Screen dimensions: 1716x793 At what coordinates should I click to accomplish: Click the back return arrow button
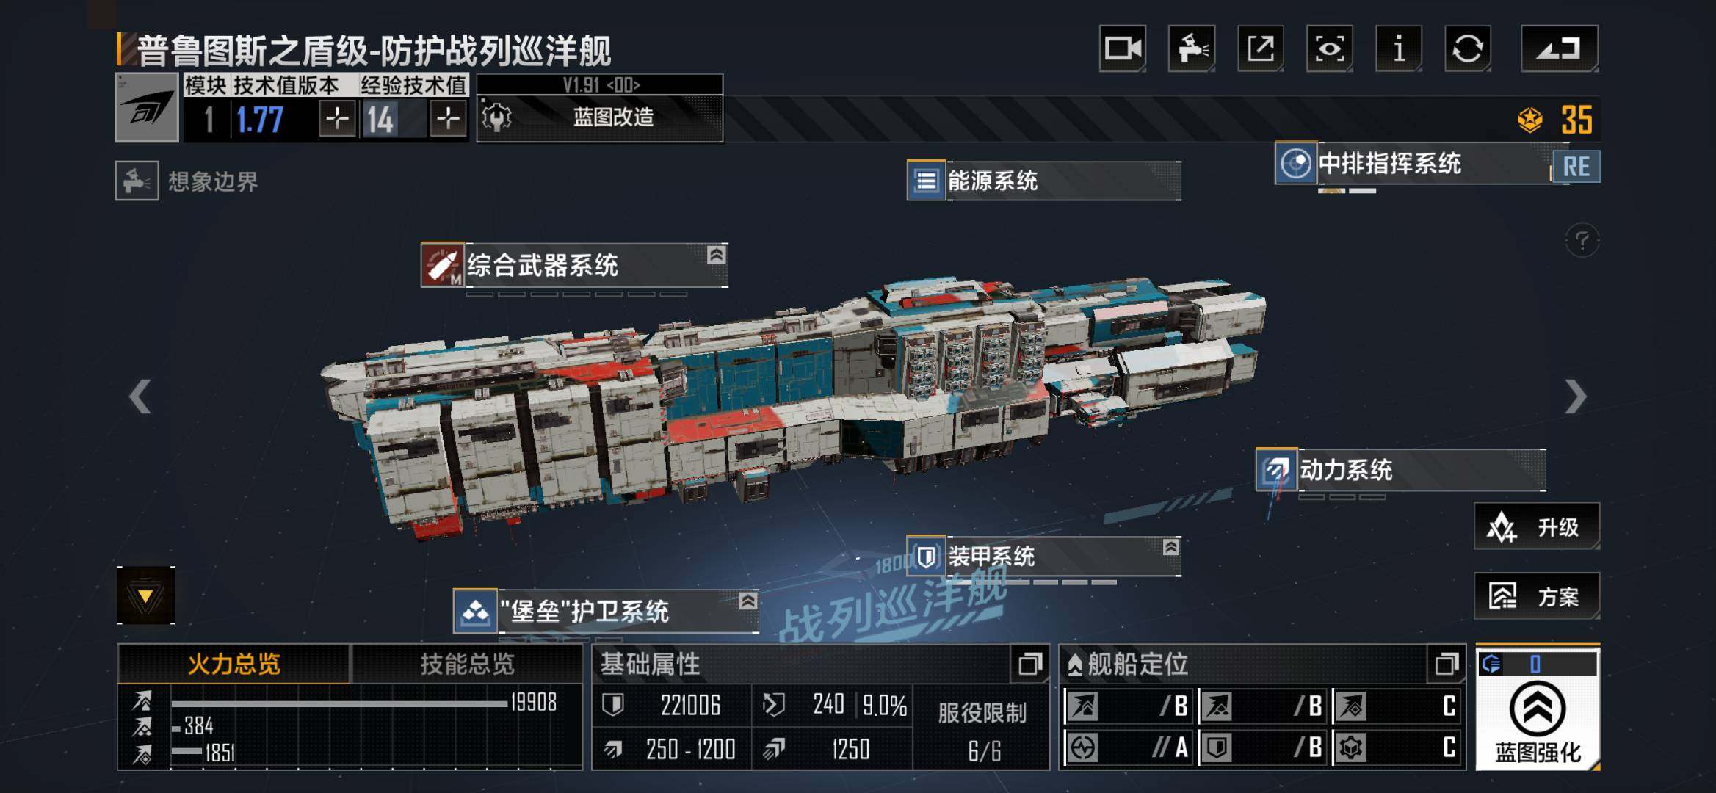(1559, 48)
